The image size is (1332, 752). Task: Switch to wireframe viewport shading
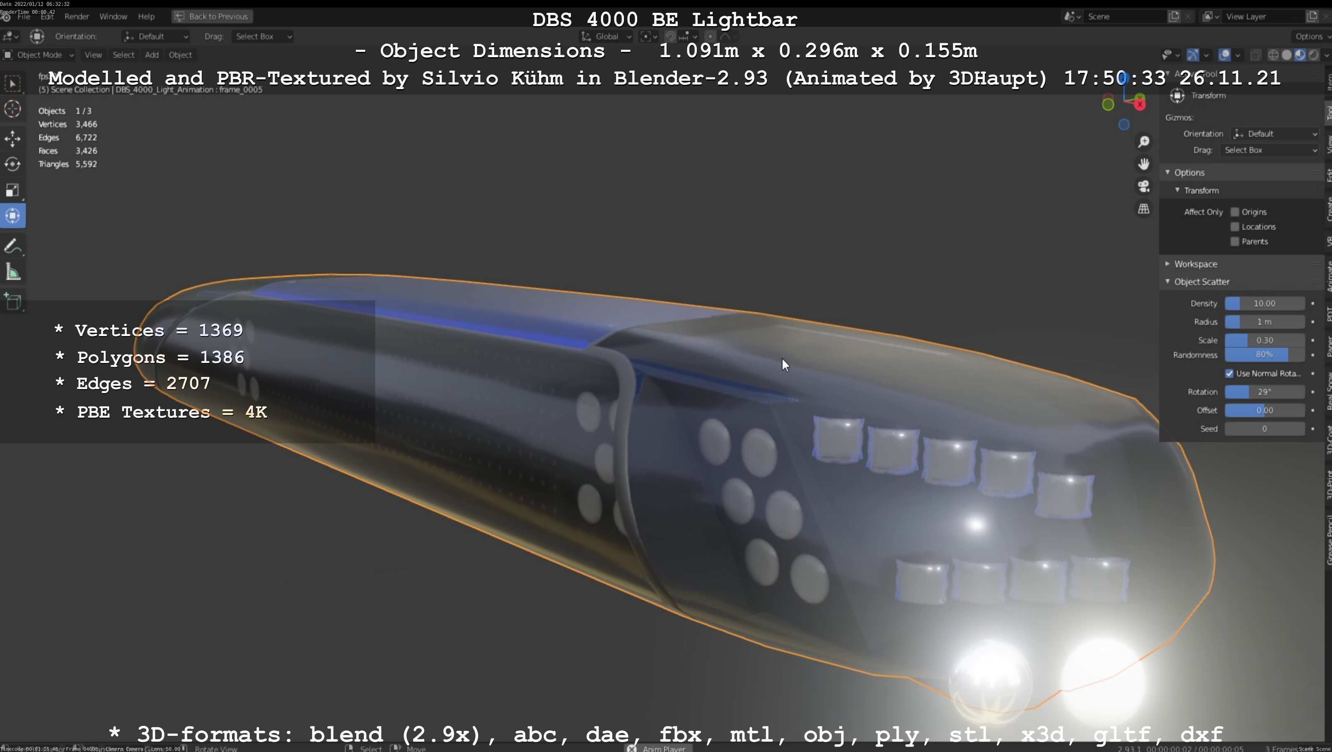pos(1273,55)
